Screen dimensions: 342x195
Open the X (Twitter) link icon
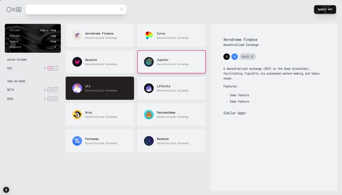(x=226, y=57)
